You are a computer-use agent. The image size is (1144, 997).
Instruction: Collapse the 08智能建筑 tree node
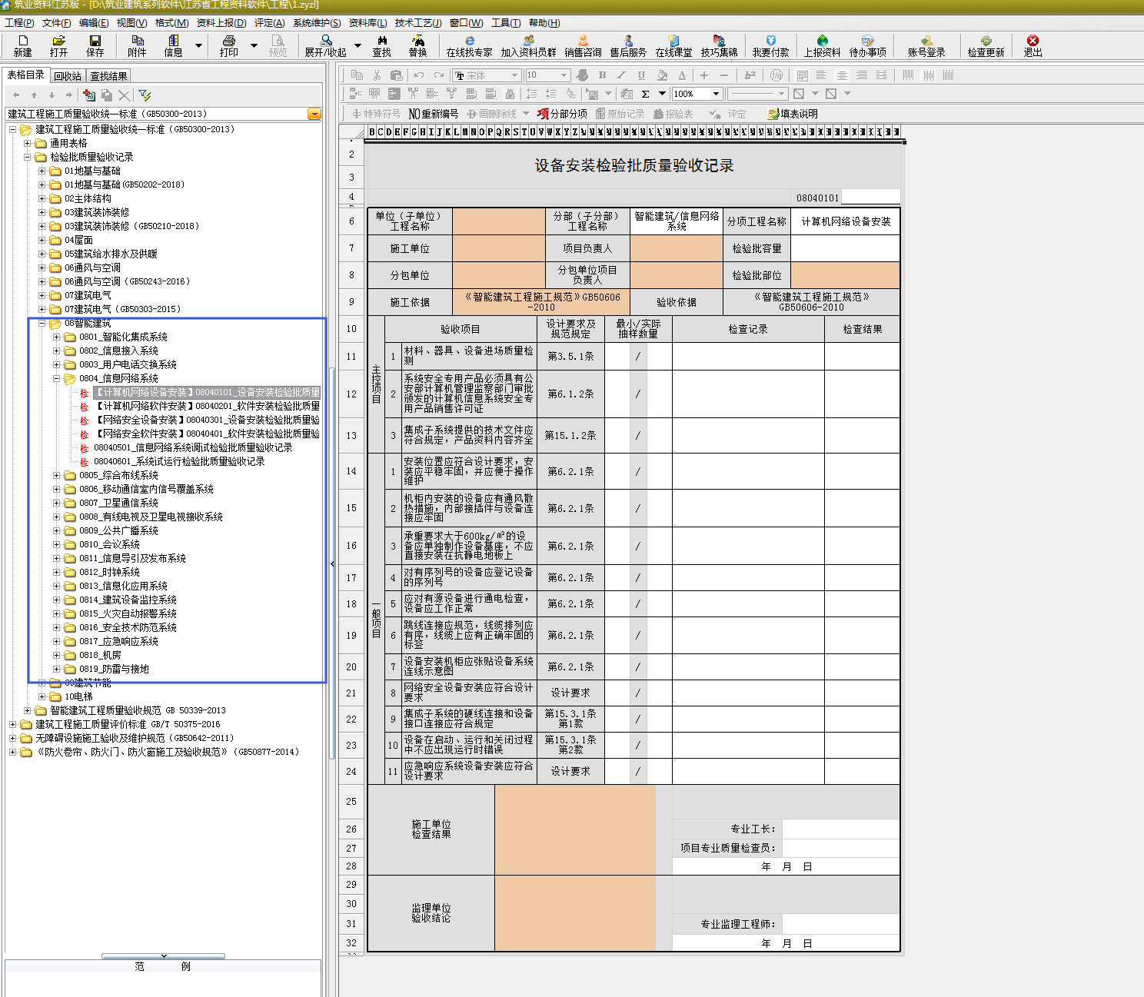[x=42, y=324]
